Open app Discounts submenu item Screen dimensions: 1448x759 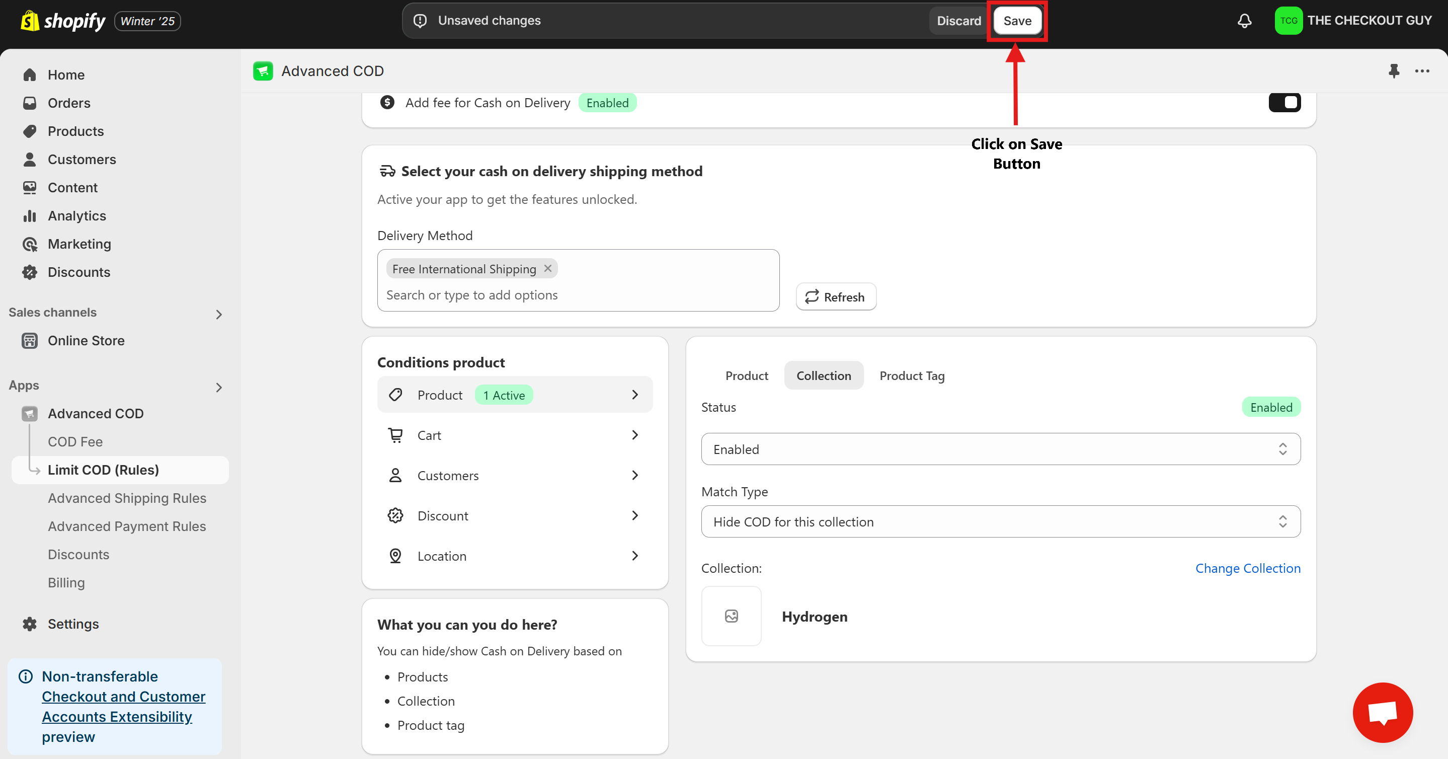(x=78, y=554)
